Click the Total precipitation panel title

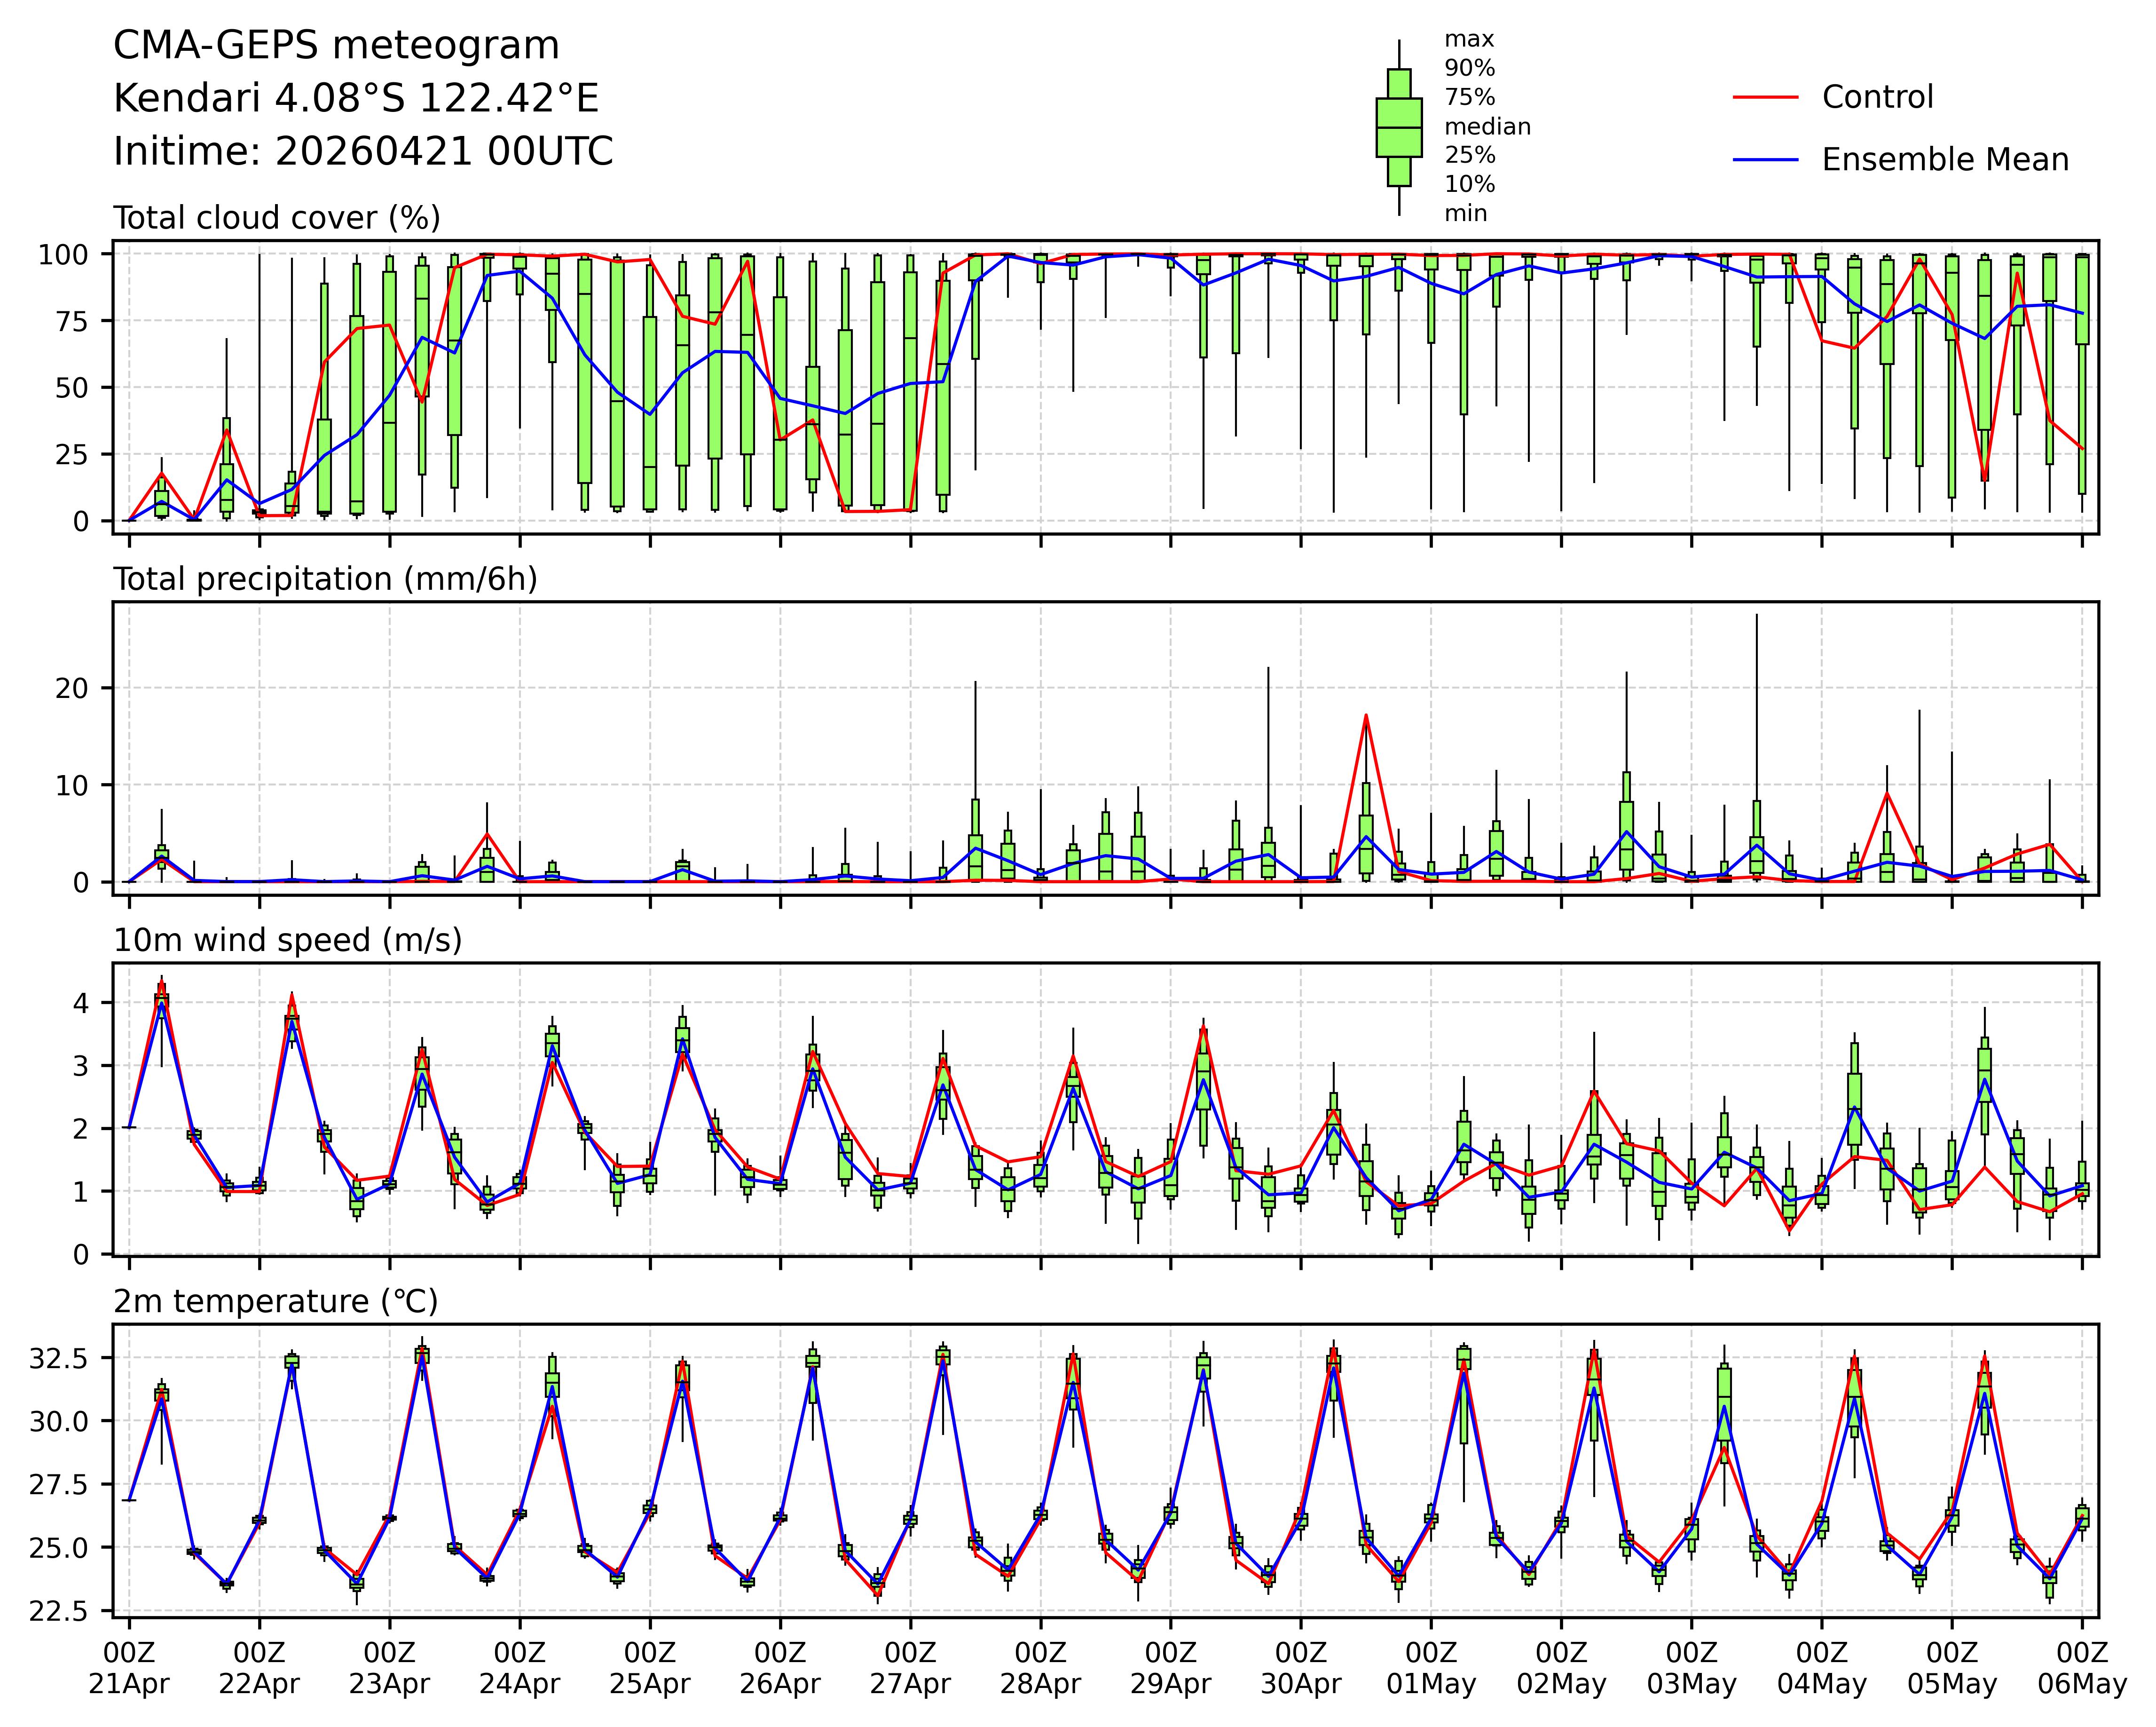(325, 579)
